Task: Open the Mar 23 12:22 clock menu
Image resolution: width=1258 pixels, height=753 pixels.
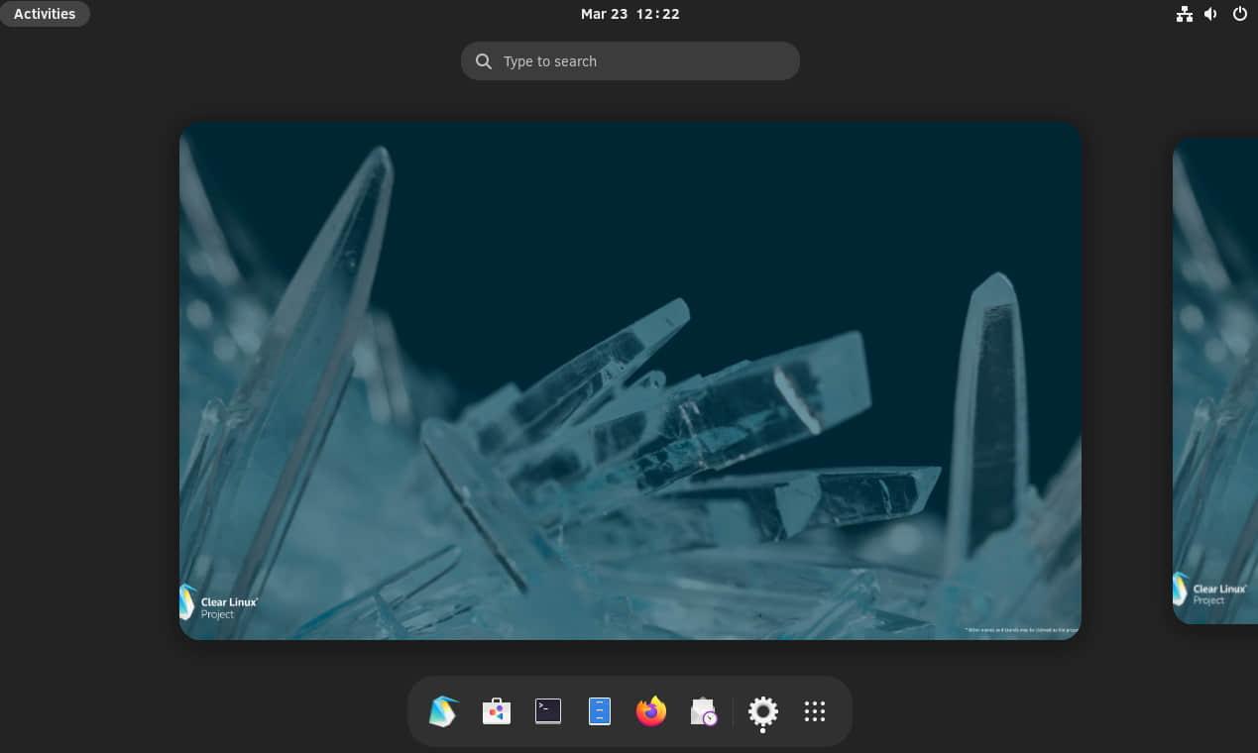Action: (x=629, y=14)
